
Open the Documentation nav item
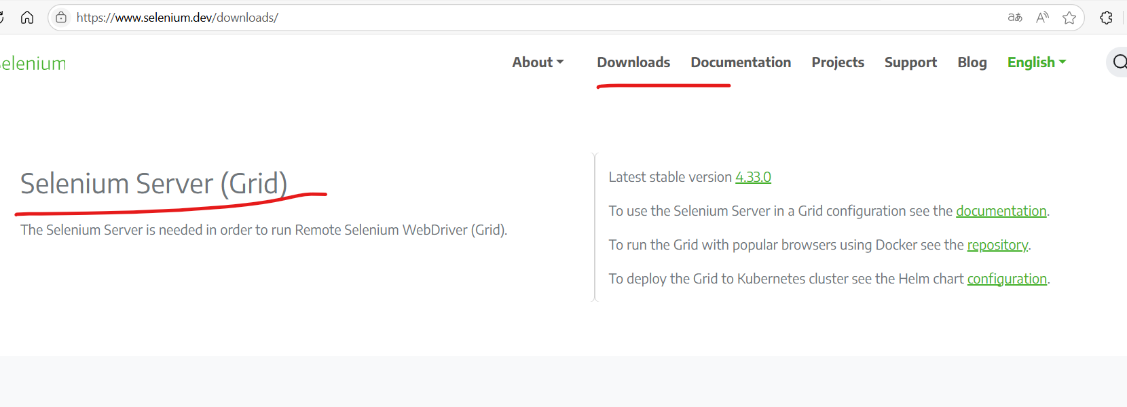click(741, 62)
